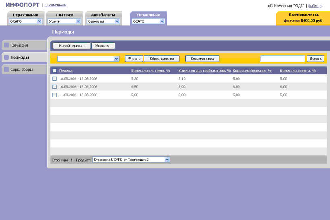Tick the select-all checkbox in table header
Screen dimensions: 330x220
coord(54,71)
